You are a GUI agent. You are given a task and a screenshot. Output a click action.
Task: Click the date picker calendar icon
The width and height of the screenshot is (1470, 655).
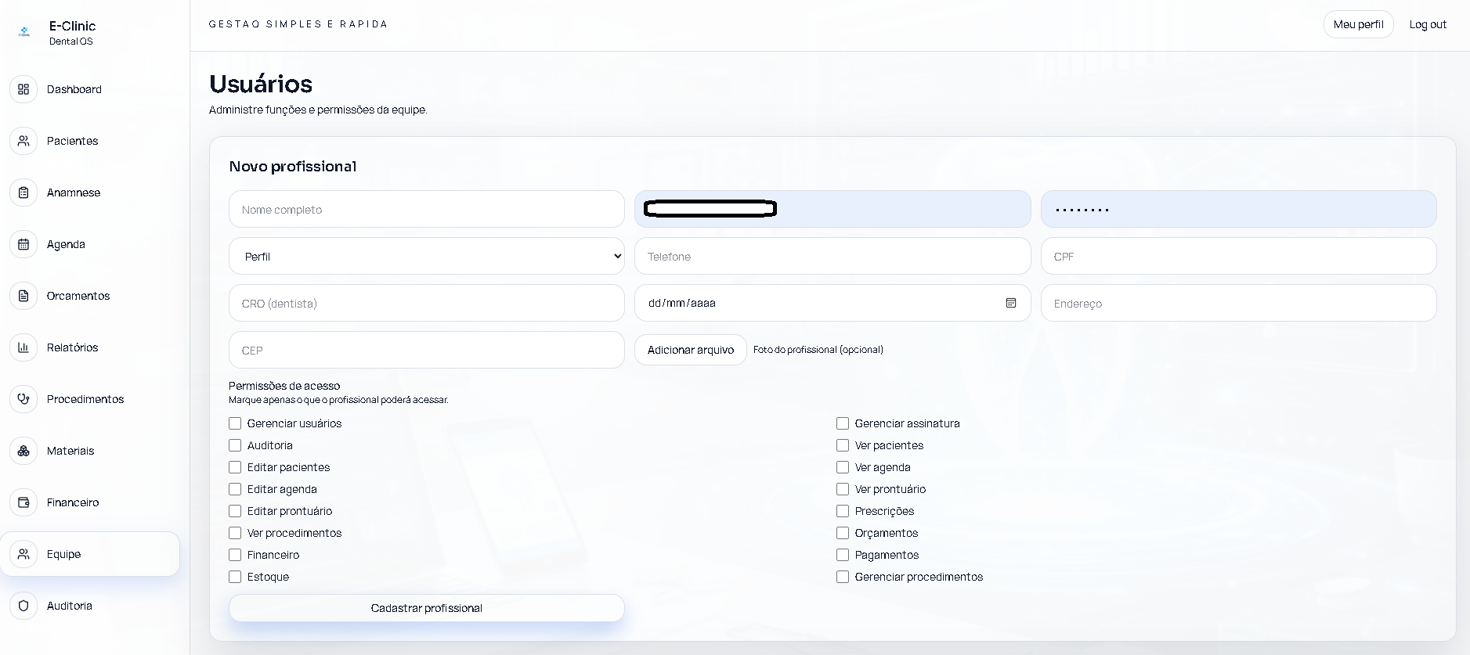coord(1011,303)
